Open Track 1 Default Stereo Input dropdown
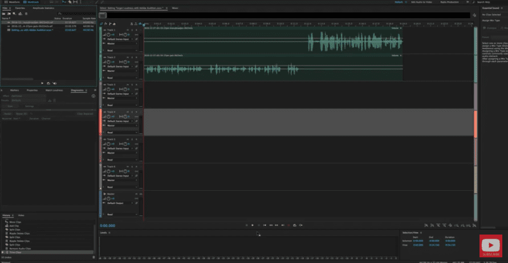508x263 pixels. coord(120,39)
